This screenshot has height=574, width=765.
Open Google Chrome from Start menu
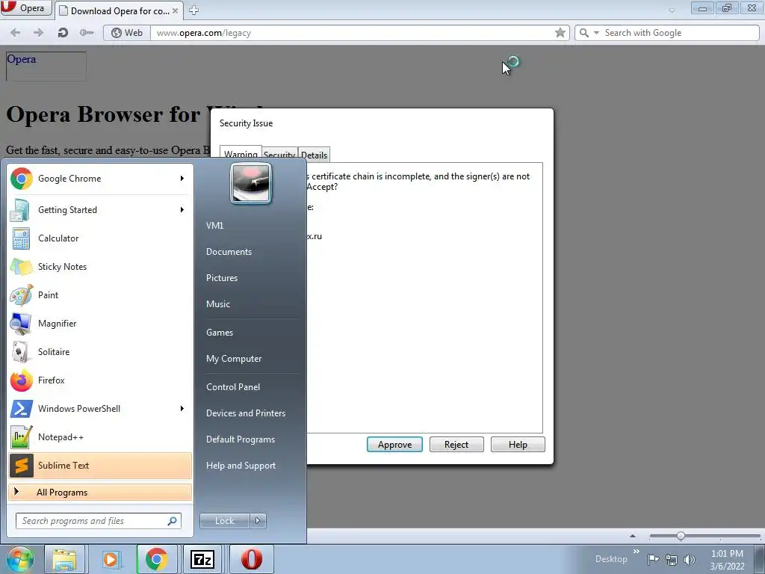tap(100, 179)
